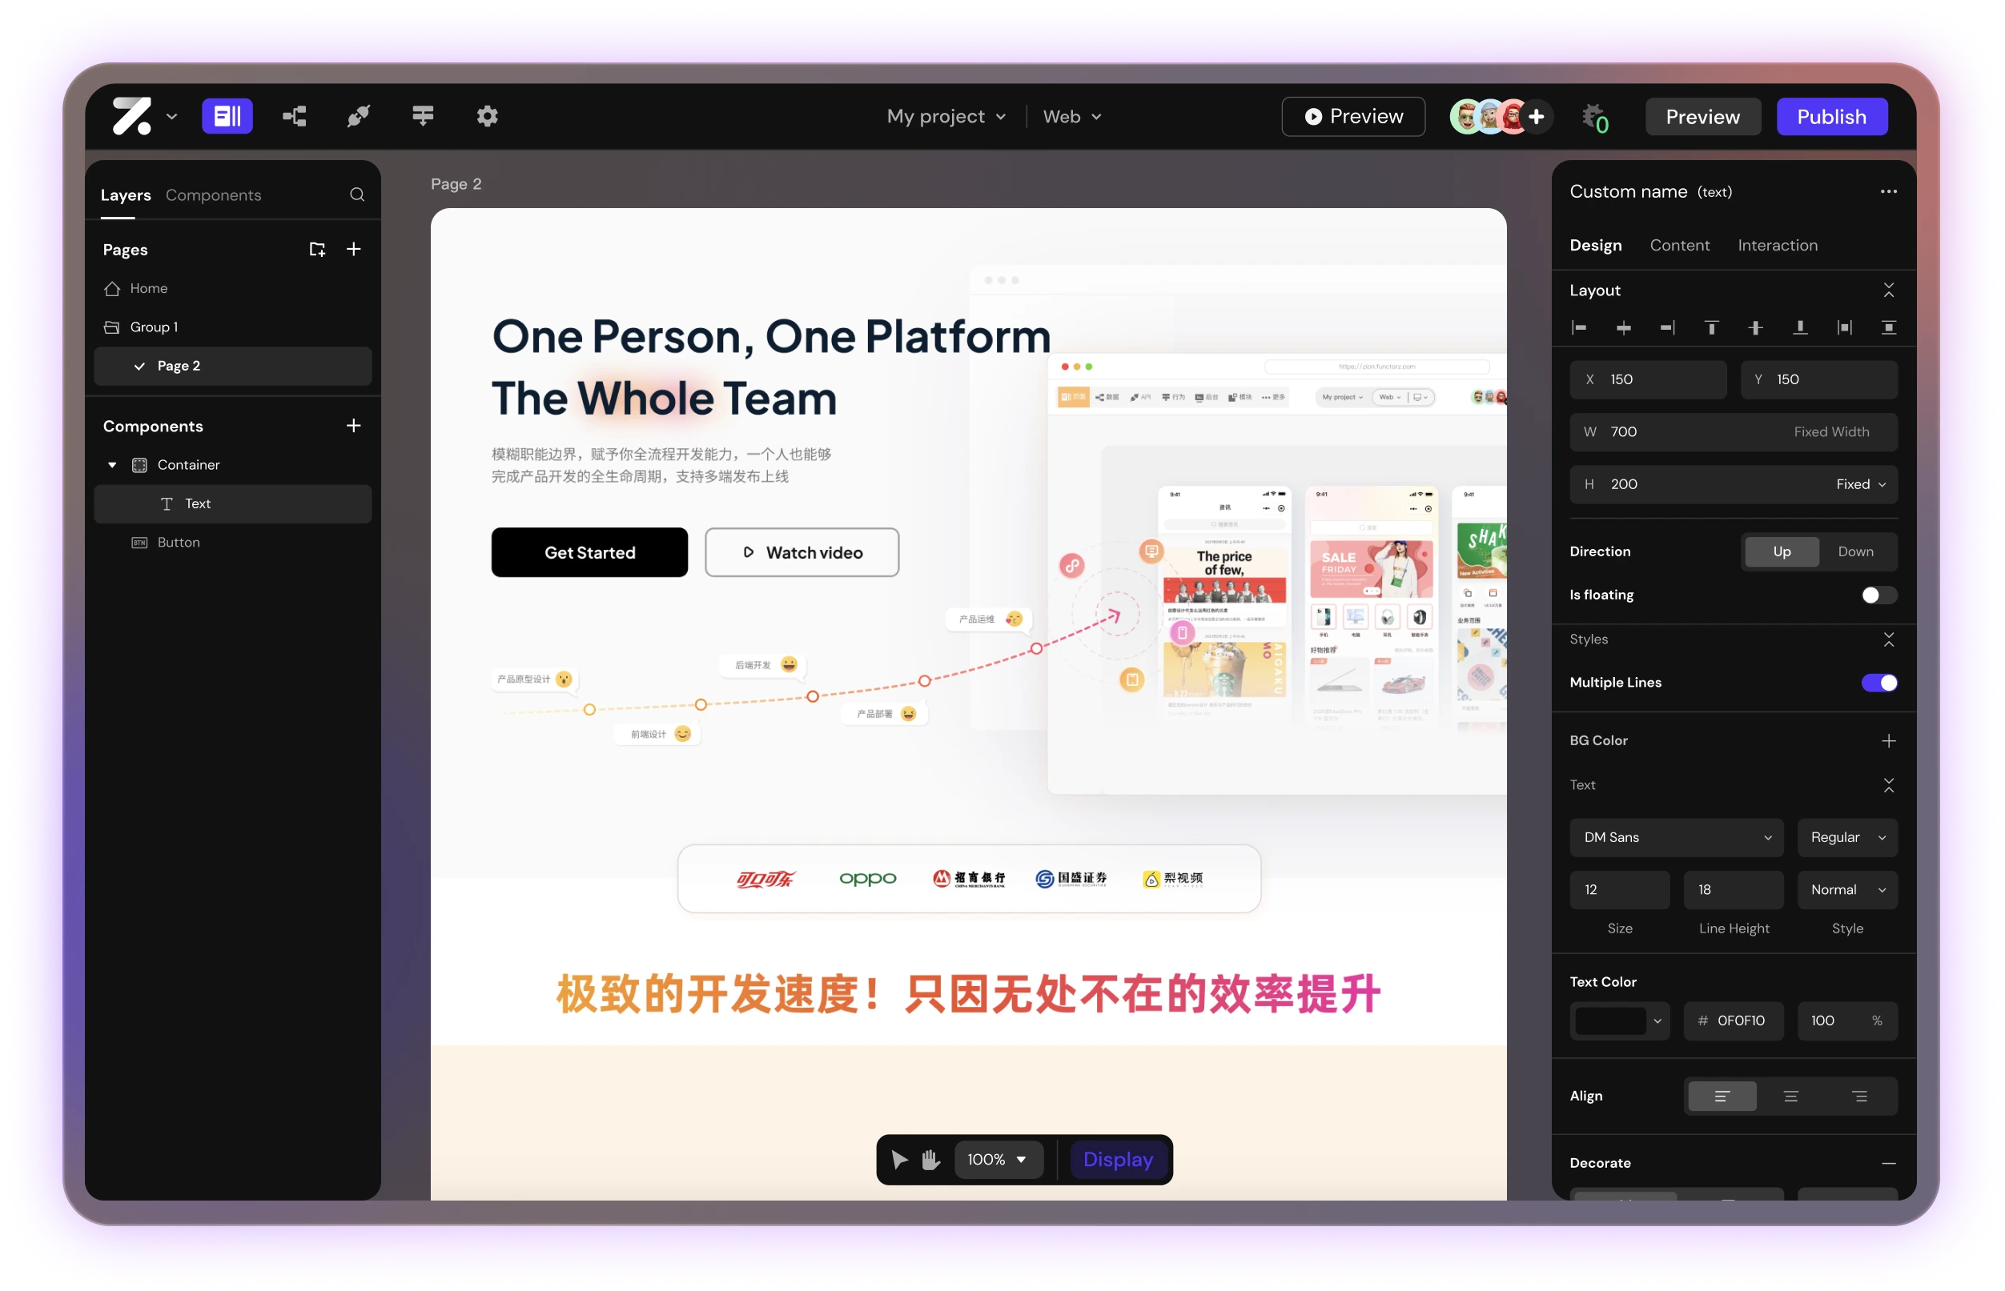
Task: Select the Button layer in the tree
Action: (178, 542)
